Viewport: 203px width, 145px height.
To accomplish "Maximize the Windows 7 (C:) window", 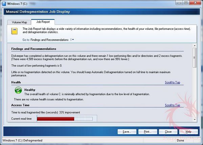I will [x=186, y=3].
